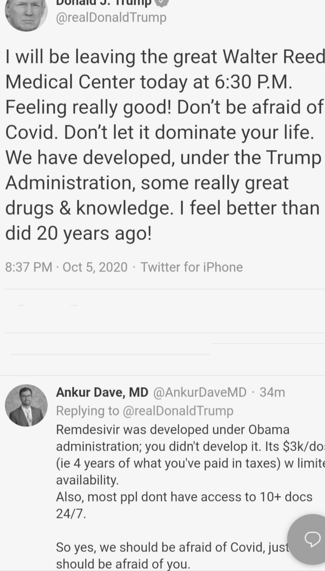Click the 'drugs & knowledge' tweet line

coord(162,208)
